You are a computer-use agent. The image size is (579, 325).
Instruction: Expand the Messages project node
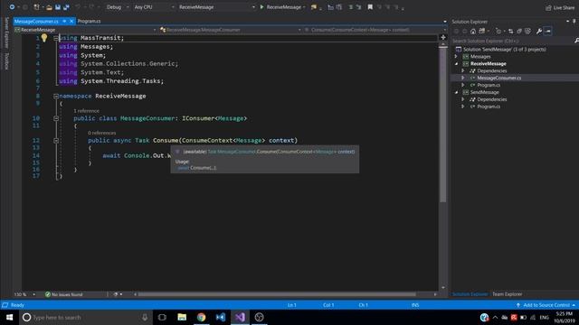click(456, 56)
